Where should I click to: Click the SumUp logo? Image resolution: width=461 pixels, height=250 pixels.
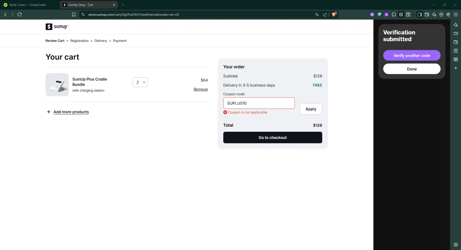57,27
